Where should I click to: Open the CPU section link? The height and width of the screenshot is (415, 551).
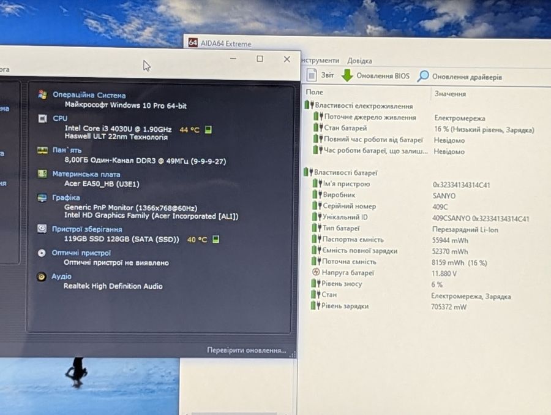(60, 118)
